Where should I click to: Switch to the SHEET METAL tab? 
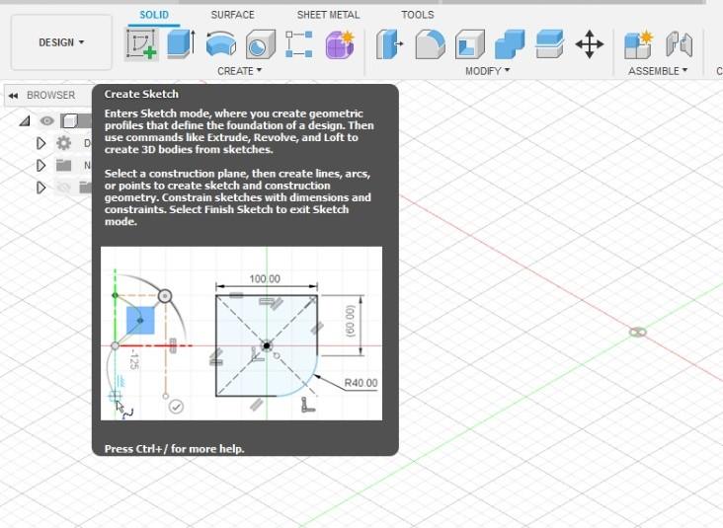[328, 15]
